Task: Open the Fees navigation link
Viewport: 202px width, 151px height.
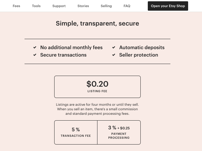Action: coord(16,6)
